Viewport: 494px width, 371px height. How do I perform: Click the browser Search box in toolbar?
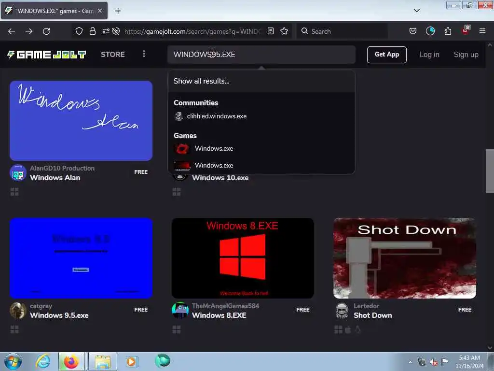342,31
